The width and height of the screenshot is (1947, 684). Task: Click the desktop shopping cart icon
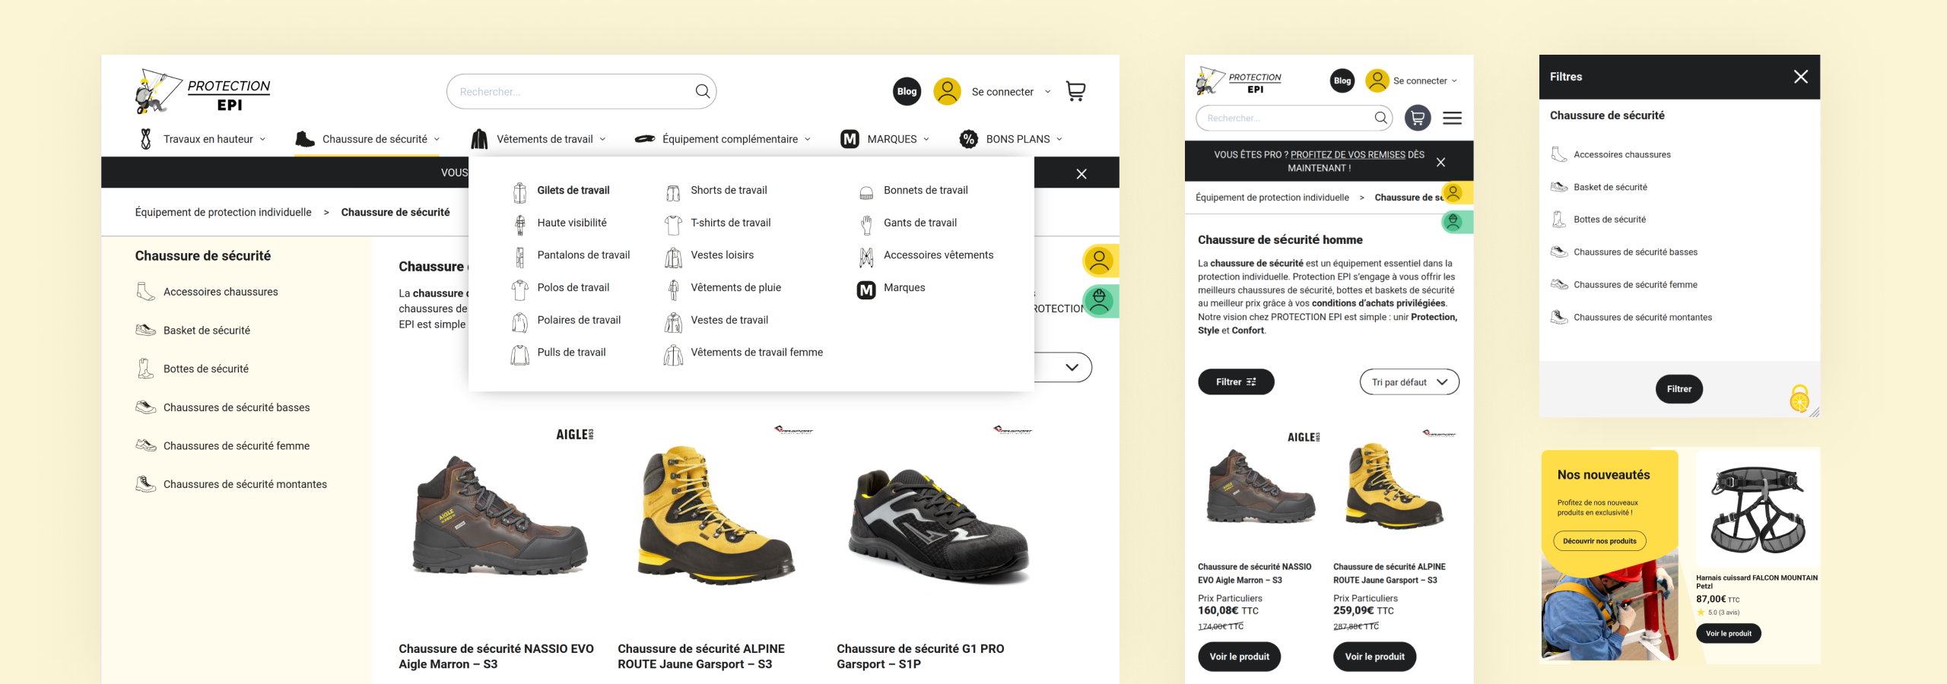(1075, 91)
